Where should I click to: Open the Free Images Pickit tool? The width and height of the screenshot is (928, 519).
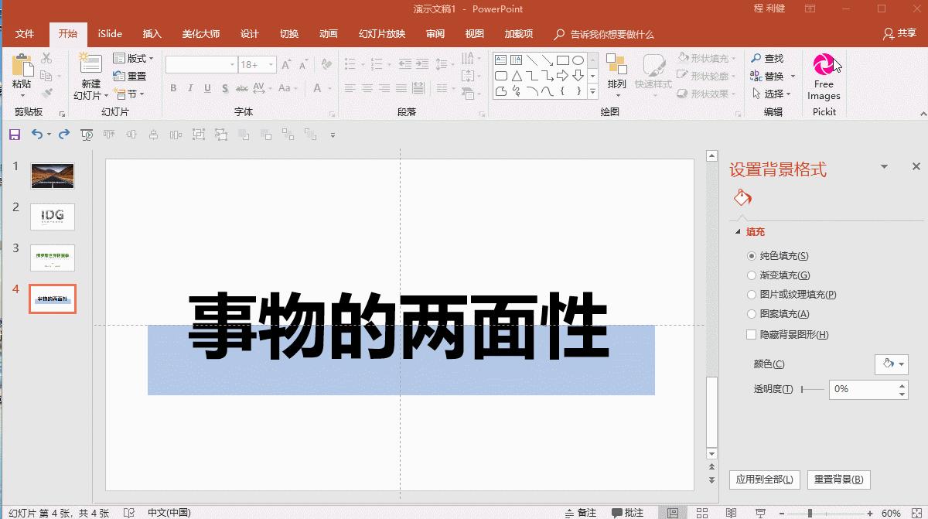[823, 77]
